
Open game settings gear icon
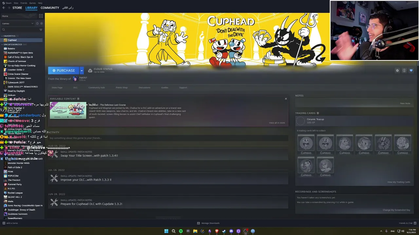click(397, 70)
